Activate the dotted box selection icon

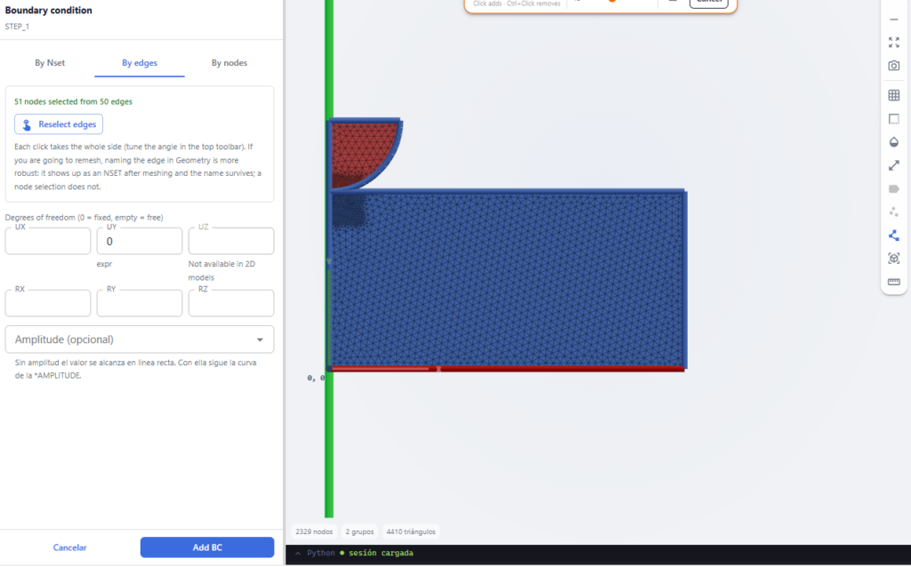click(x=893, y=119)
